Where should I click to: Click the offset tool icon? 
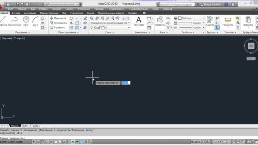coord(85,28)
